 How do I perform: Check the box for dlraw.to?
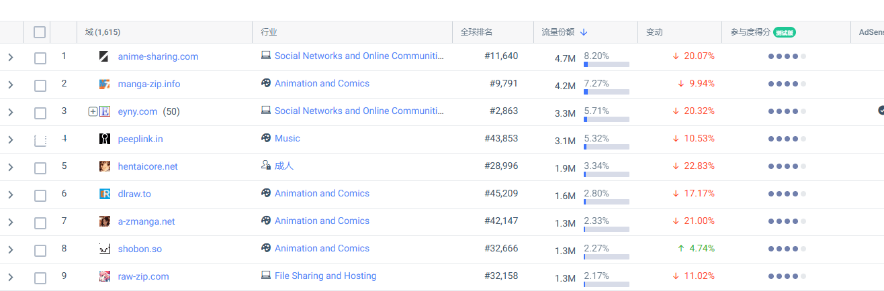[x=40, y=196]
